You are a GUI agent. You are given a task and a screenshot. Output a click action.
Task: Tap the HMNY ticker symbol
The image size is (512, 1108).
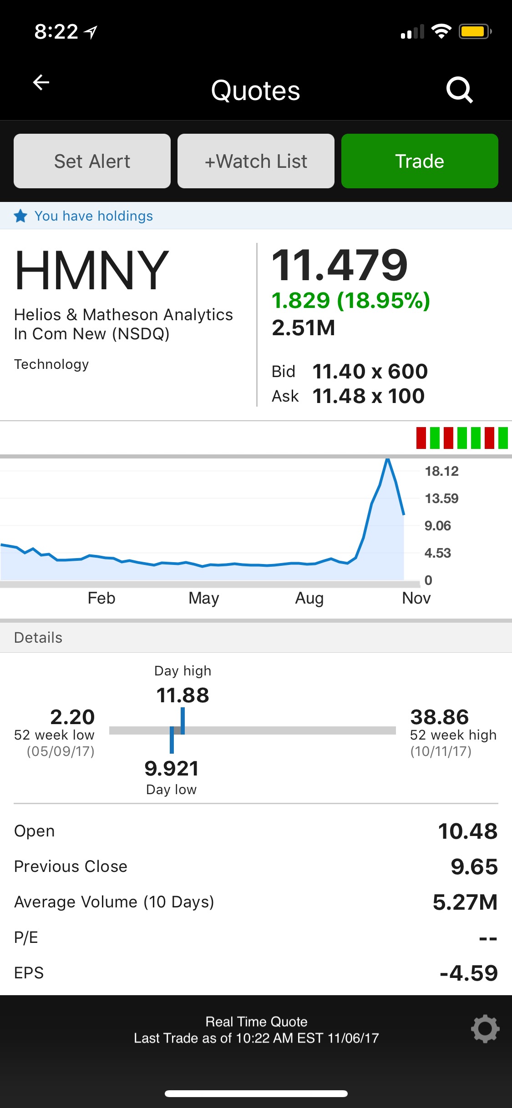(x=92, y=271)
